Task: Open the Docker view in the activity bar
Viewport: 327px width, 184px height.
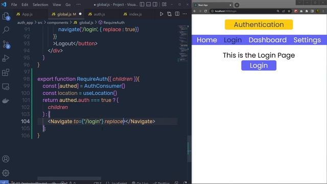Action: [6, 101]
